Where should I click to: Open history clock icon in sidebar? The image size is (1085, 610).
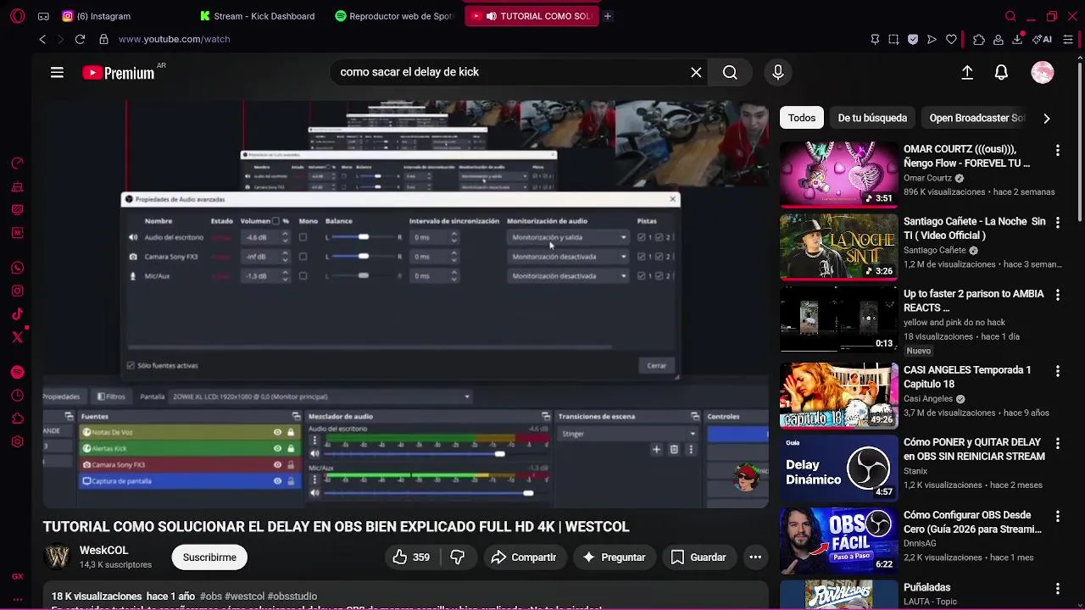tap(17, 396)
